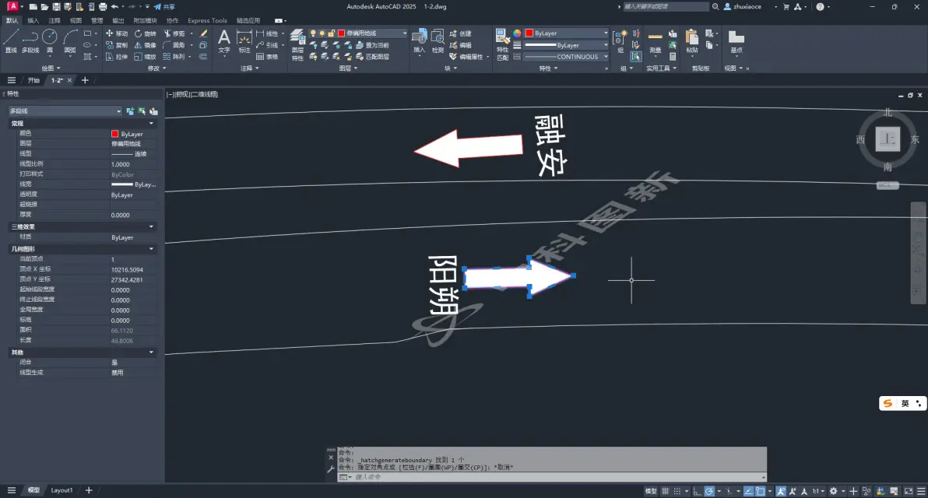Click the 模型 button in status bar

(x=650, y=491)
